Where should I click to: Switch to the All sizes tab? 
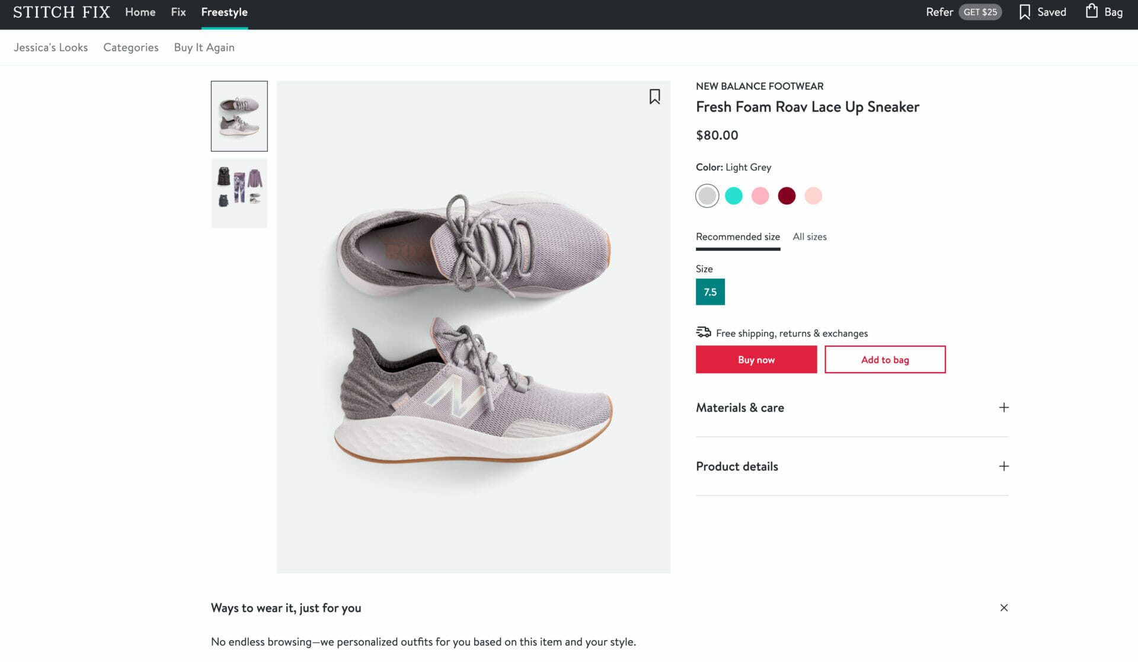pyautogui.click(x=810, y=236)
